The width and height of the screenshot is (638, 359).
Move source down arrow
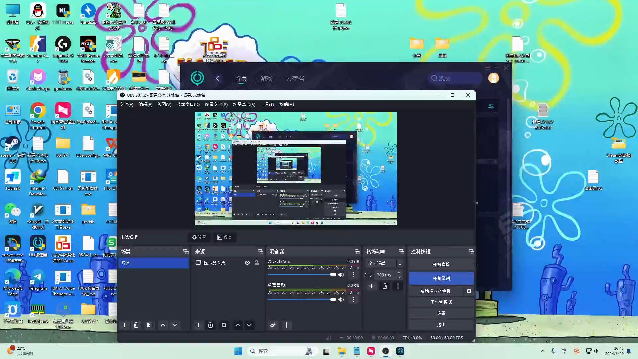coord(249,325)
